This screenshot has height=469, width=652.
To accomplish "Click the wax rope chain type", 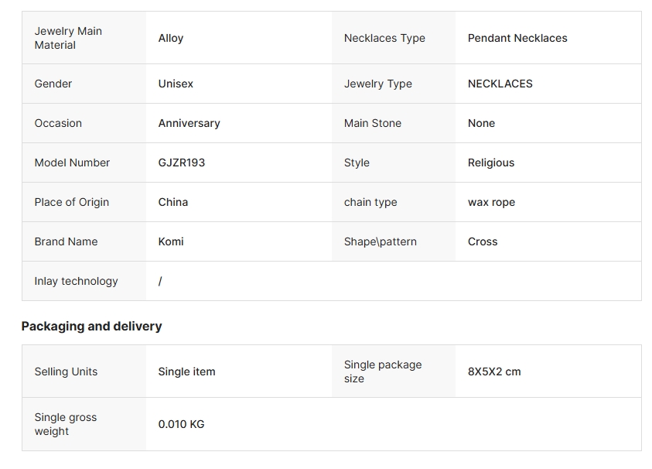I will pyautogui.click(x=491, y=202).
